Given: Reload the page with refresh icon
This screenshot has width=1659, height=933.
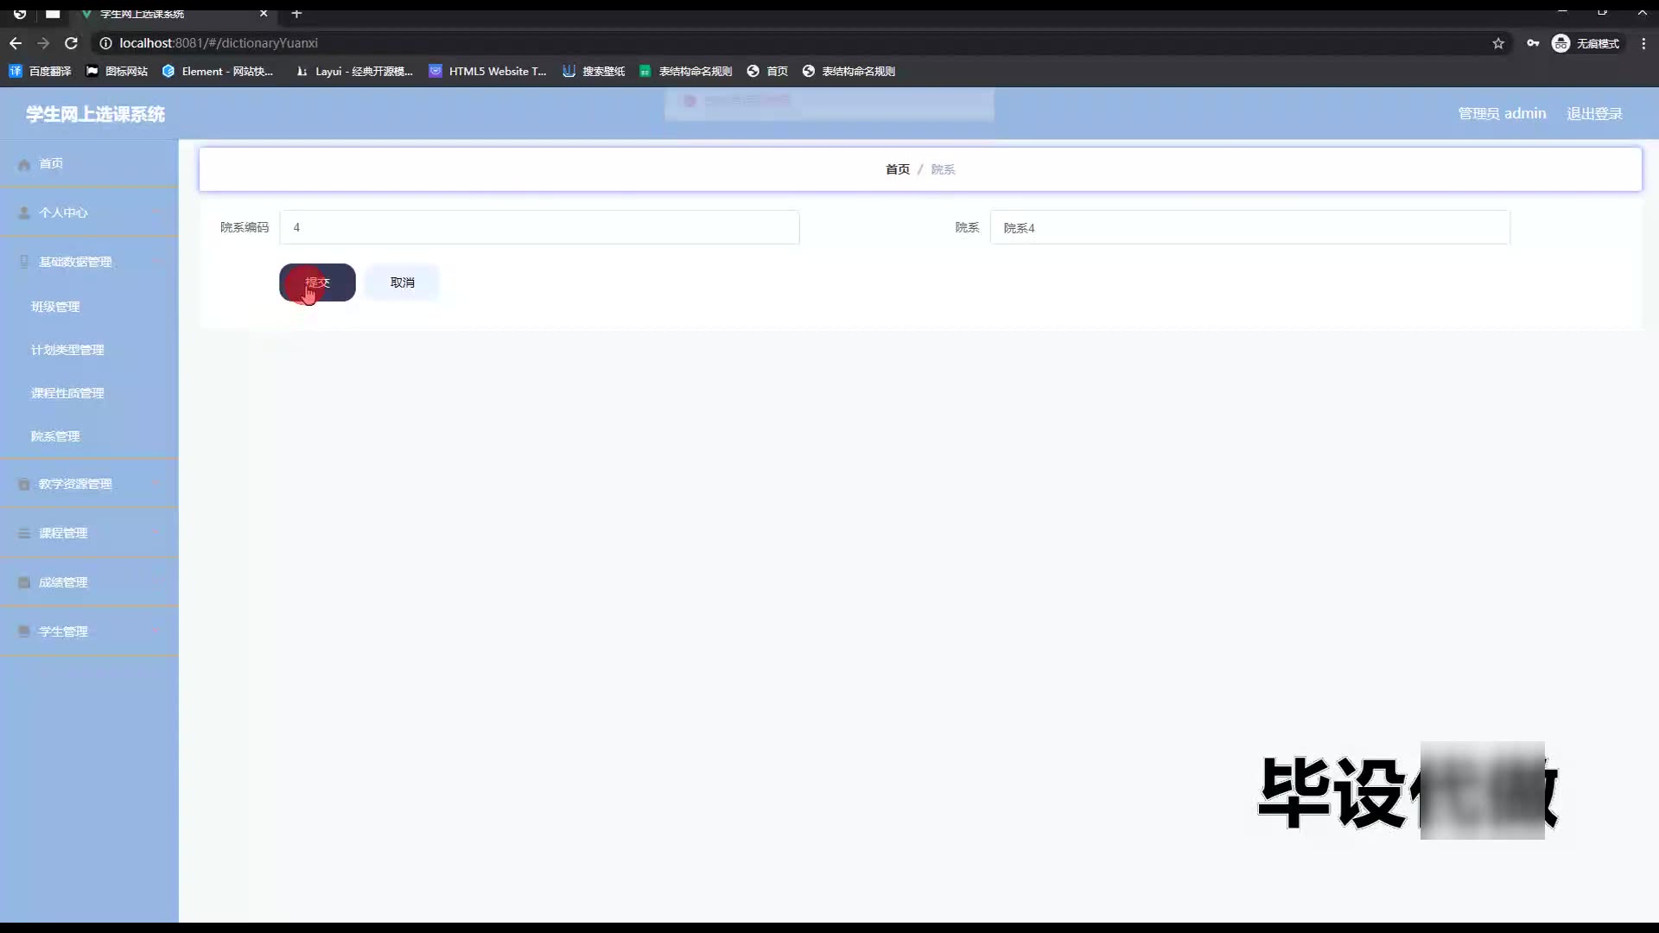Looking at the screenshot, I should [72, 43].
